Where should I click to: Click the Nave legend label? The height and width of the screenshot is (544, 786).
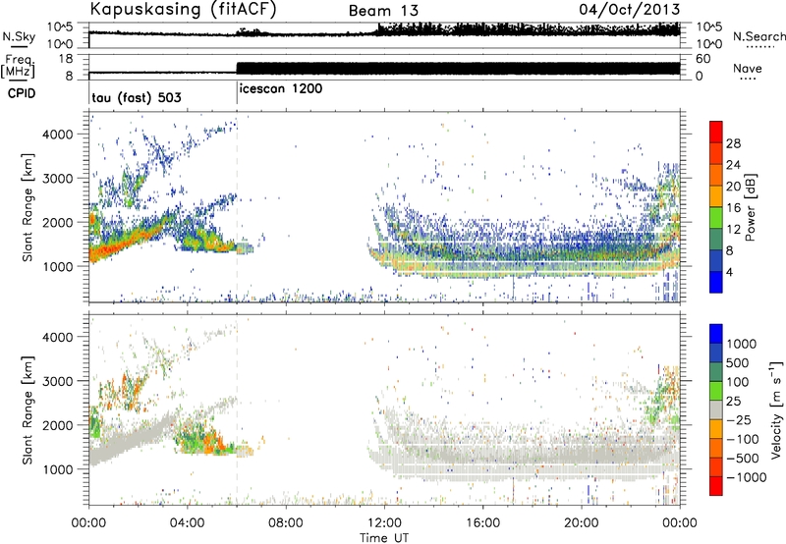point(748,68)
